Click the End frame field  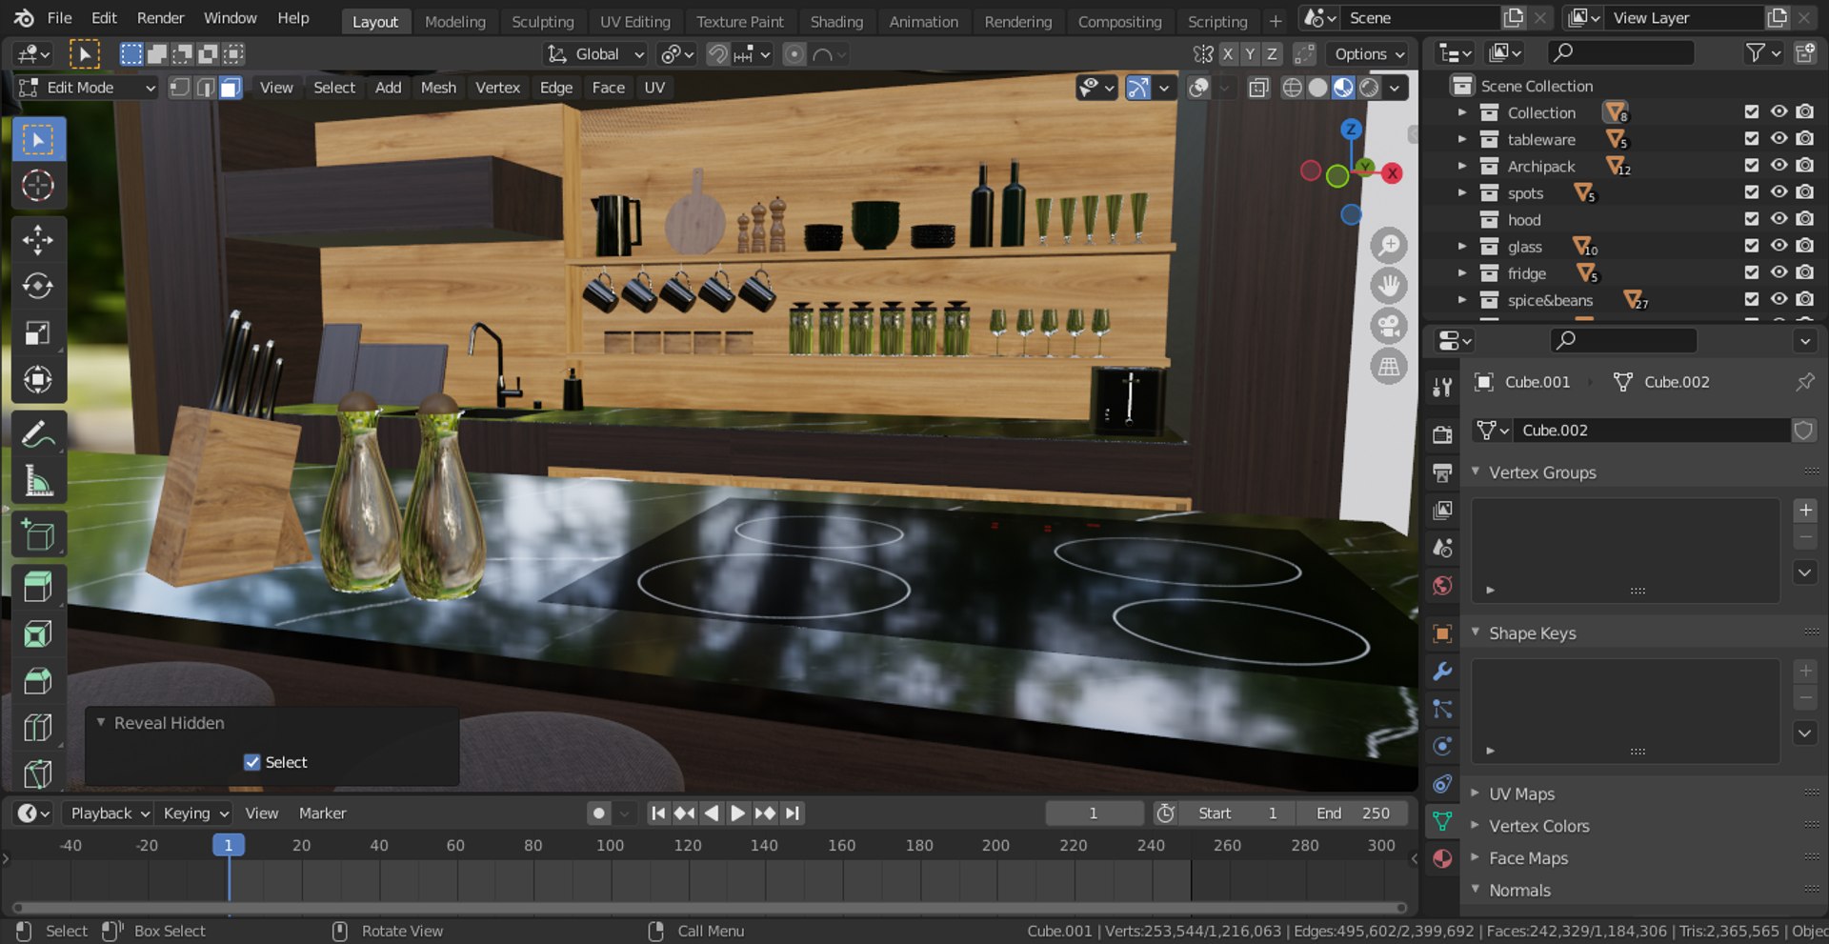(x=1353, y=813)
